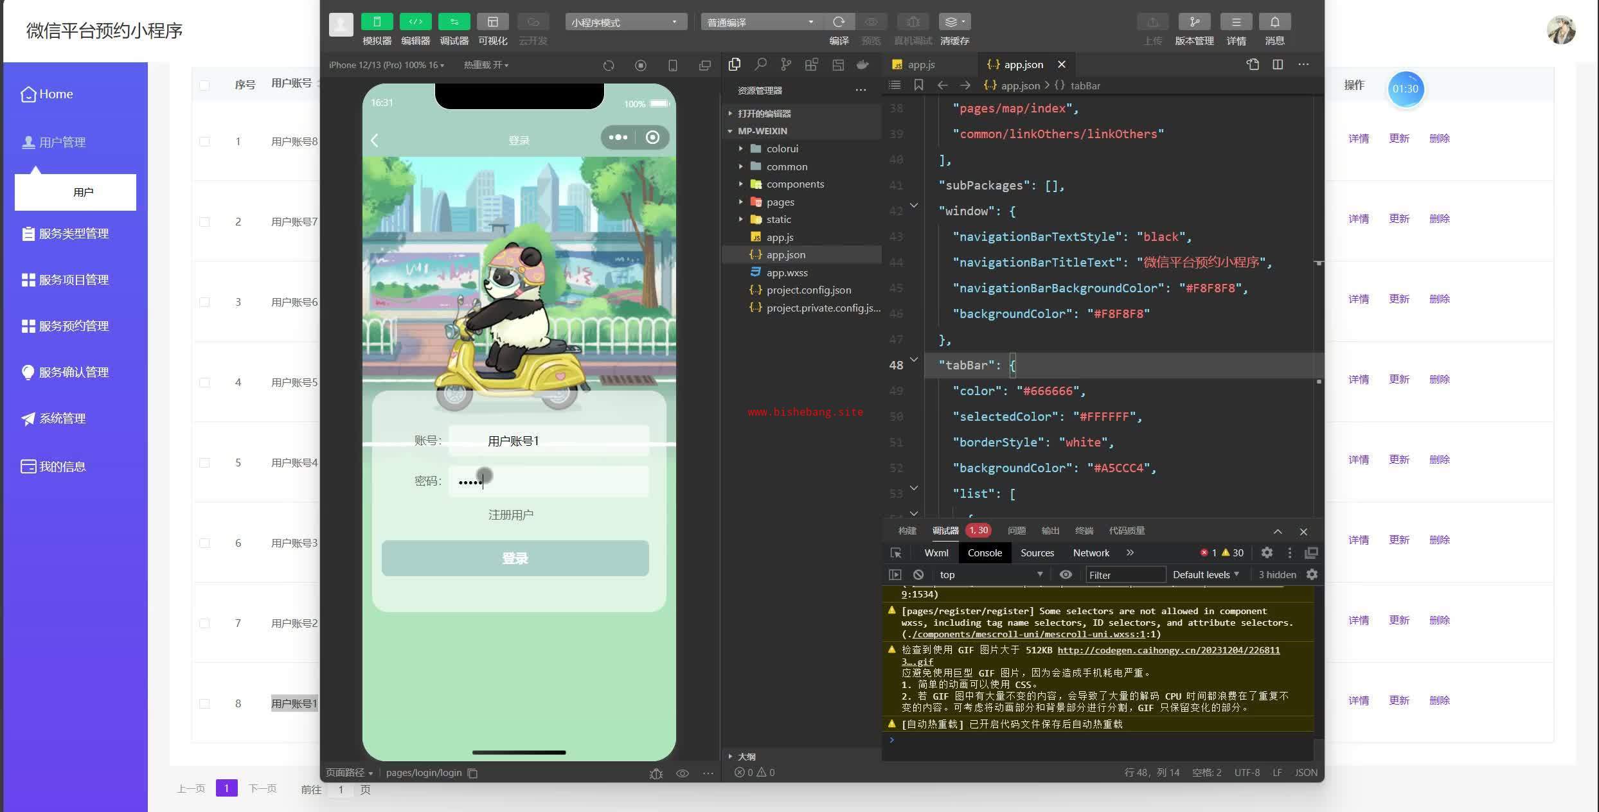Open the Search icon in the explorer sidebar
The width and height of the screenshot is (1599, 812).
pyautogui.click(x=760, y=64)
